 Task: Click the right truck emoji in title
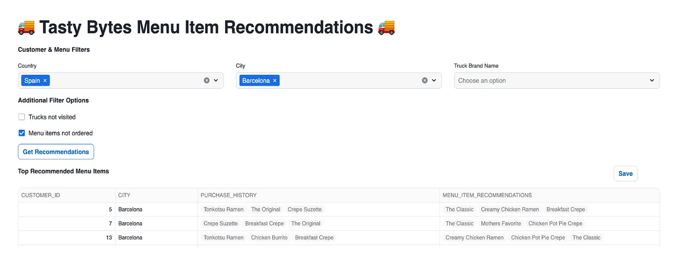tap(387, 27)
